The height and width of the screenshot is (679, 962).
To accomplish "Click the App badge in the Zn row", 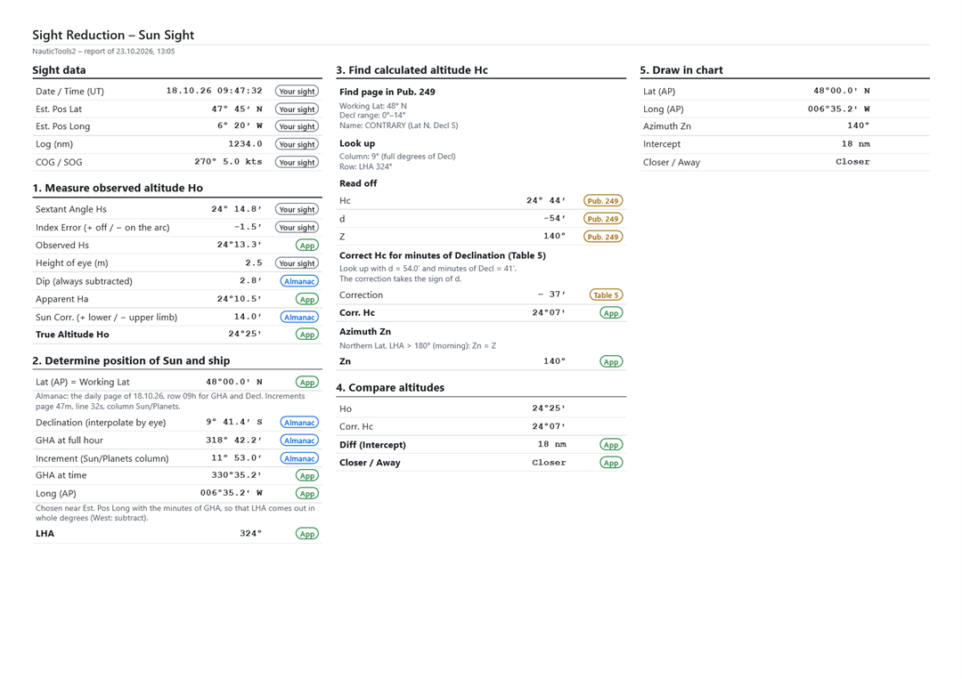I will click(x=610, y=361).
